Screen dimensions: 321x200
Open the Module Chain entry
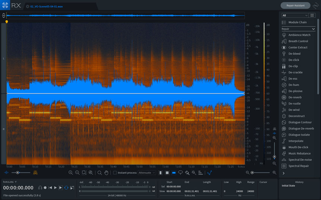(297, 22)
